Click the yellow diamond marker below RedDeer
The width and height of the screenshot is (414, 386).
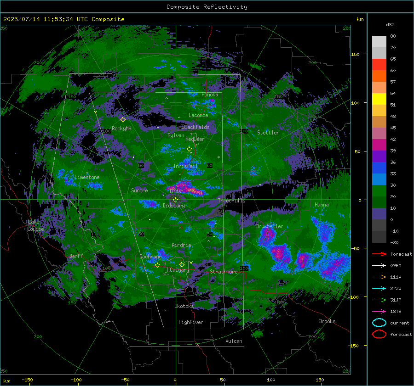click(189, 149)
